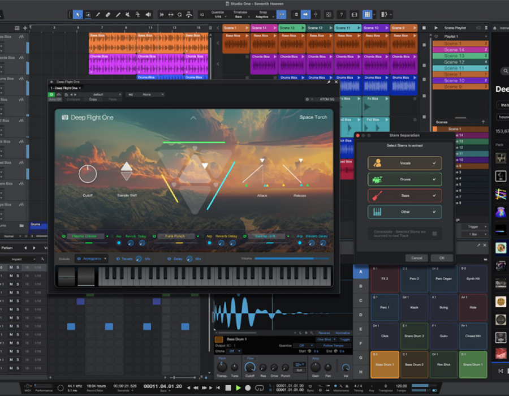The width and height of the screenshot is (509, 396).
Task: Trigger the Snare Drum 1 pad
Action: (473, 364)
